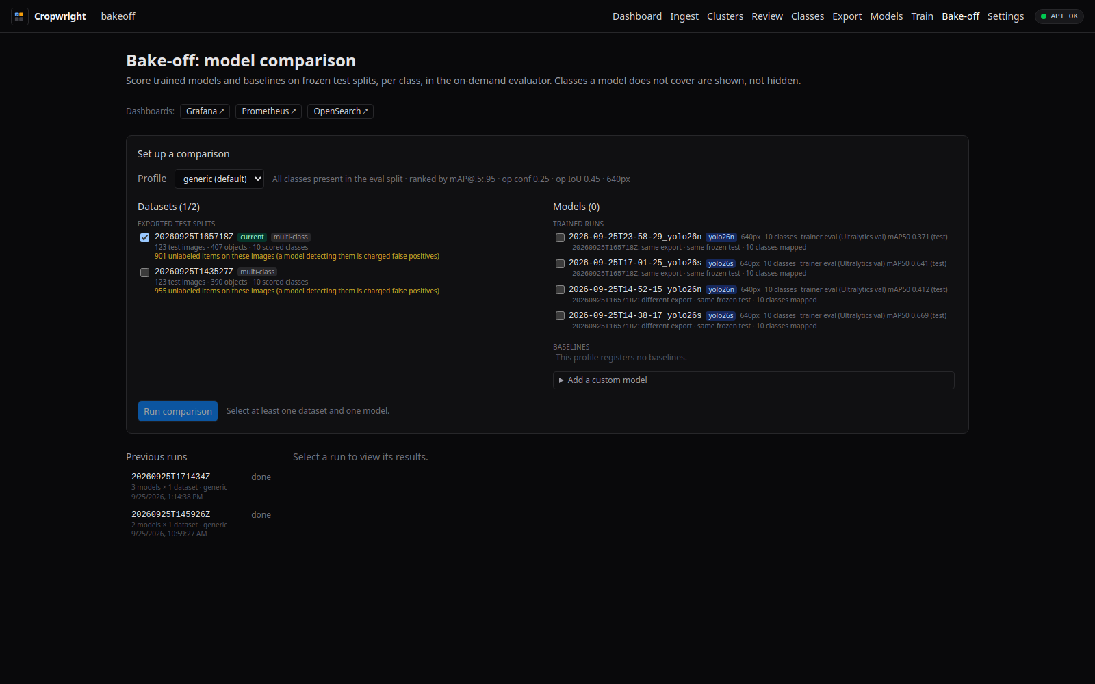
Task: Click the API OK status indicator
Action: (x=1059, y=16)
